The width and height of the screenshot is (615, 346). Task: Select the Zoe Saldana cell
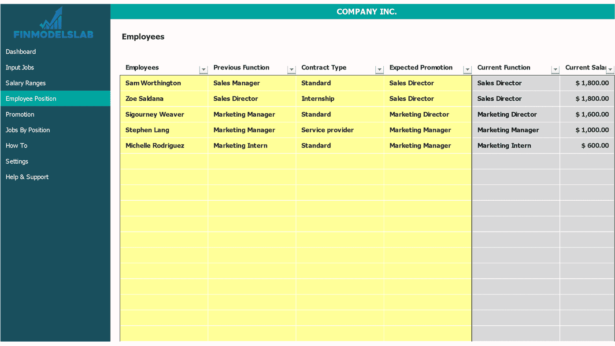[x=164, y=99]
